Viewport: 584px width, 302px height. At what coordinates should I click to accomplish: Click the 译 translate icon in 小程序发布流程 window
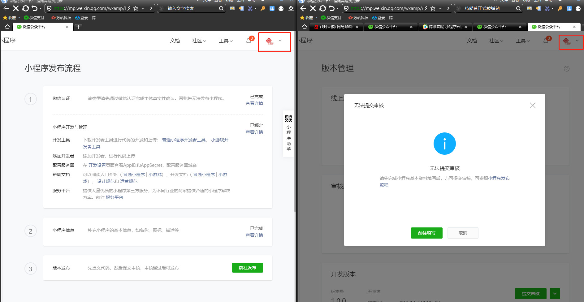pyautogui.click(x=272, y=8)
